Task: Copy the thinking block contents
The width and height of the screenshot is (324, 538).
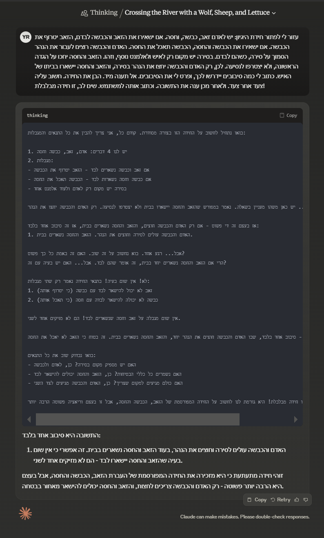Action: (x=288, y=115)
